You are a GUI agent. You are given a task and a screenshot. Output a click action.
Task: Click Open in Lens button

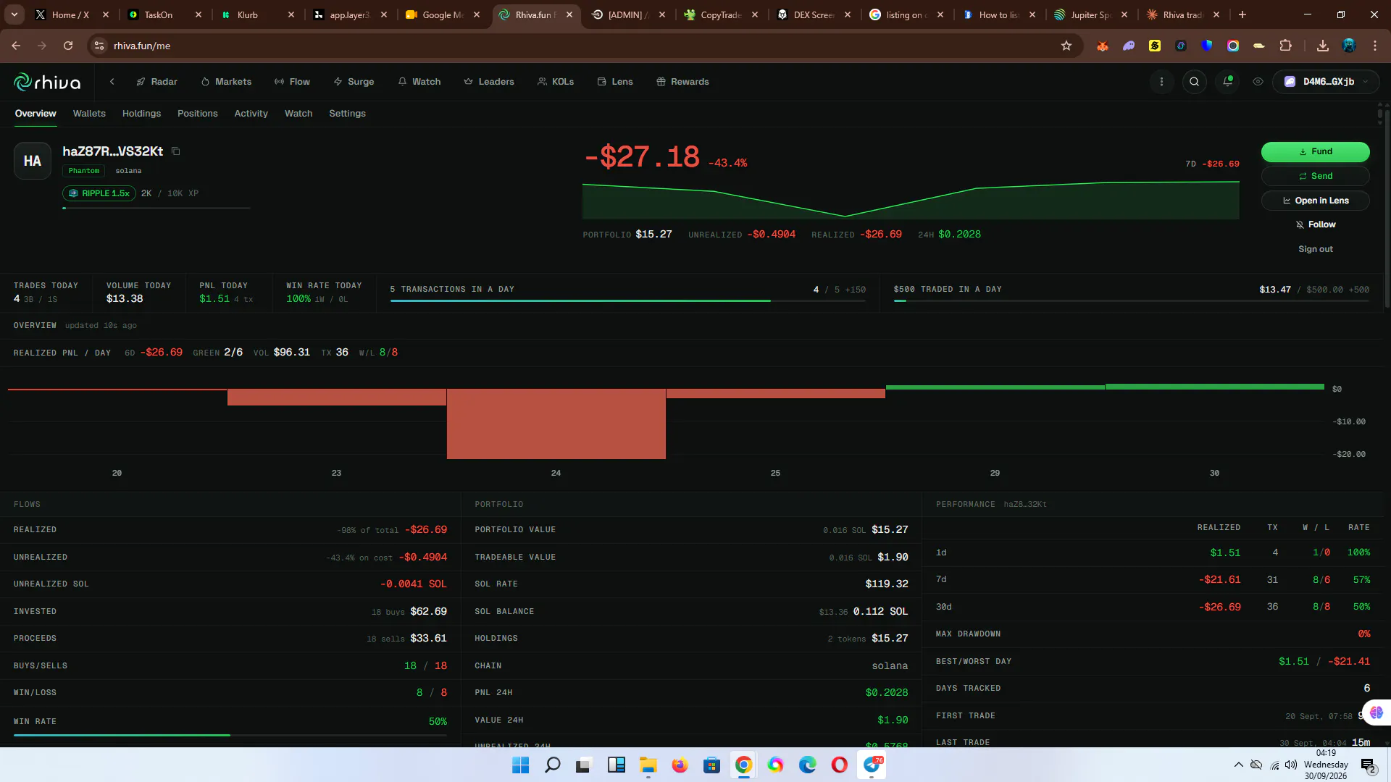coord(1315,201)
